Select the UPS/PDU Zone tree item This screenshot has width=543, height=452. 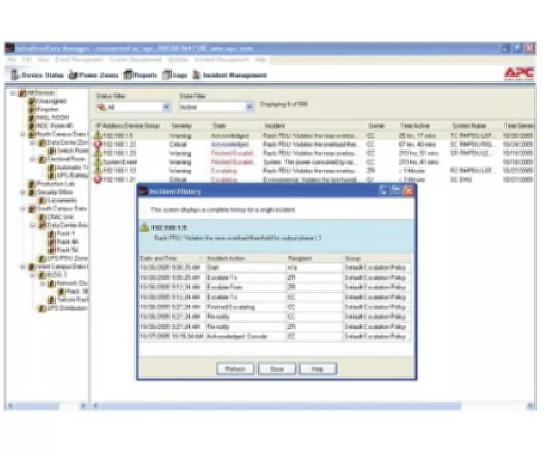(x=67, y=259)
